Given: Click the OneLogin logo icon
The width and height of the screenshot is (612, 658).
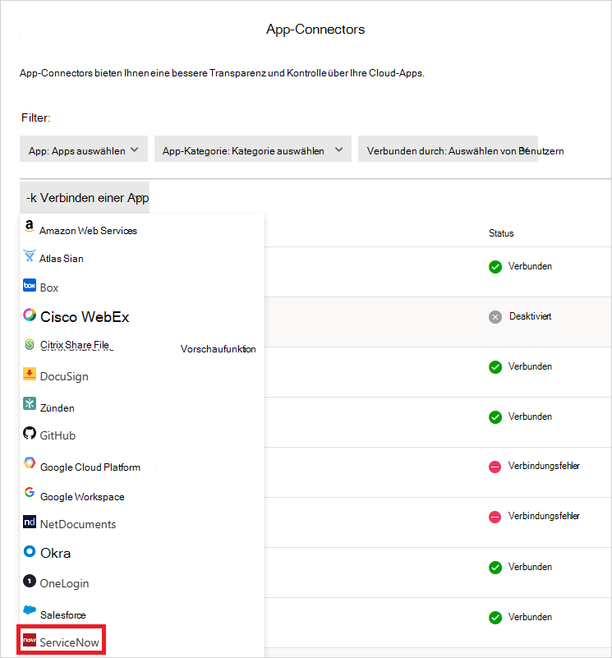Looking at the screenshot, I should (30, 582).
